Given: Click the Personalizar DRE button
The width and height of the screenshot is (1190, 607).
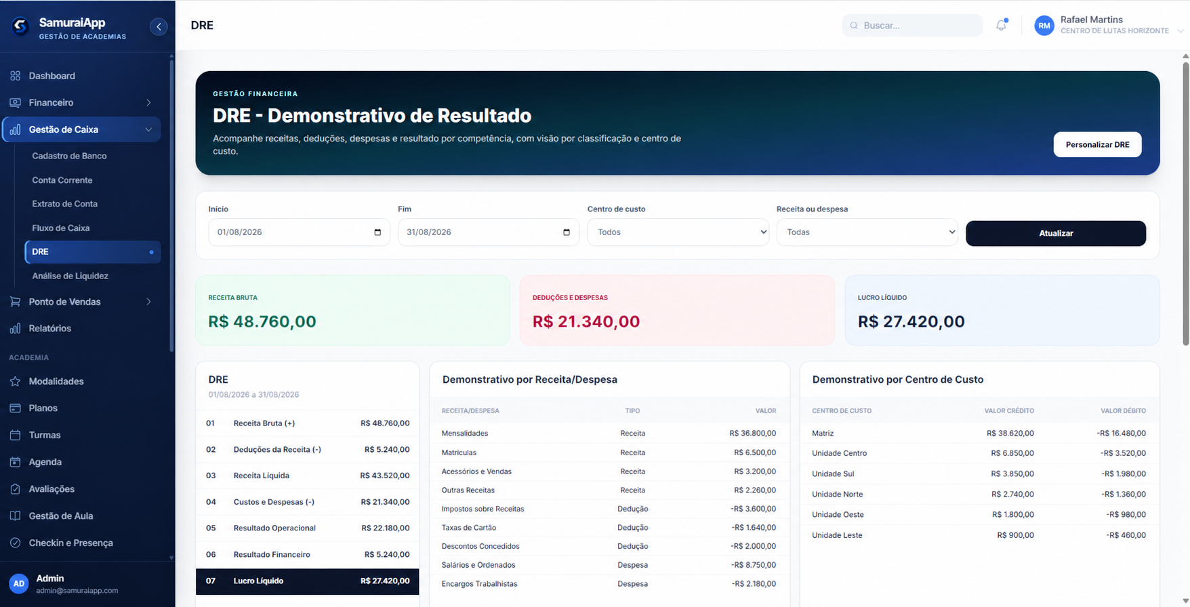Looking at the screenshot, I should (x=1097, y=144).
